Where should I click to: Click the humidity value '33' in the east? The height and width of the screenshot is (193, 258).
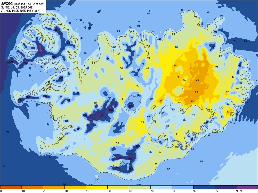(228, 112)
